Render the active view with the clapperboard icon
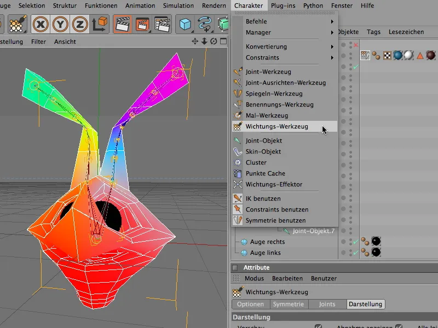 [122, 24]
